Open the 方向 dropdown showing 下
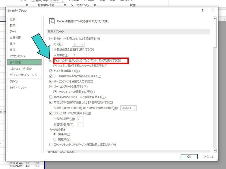This screenshot has height=169, width=226. pyautogui.click(x=78, y=44)
